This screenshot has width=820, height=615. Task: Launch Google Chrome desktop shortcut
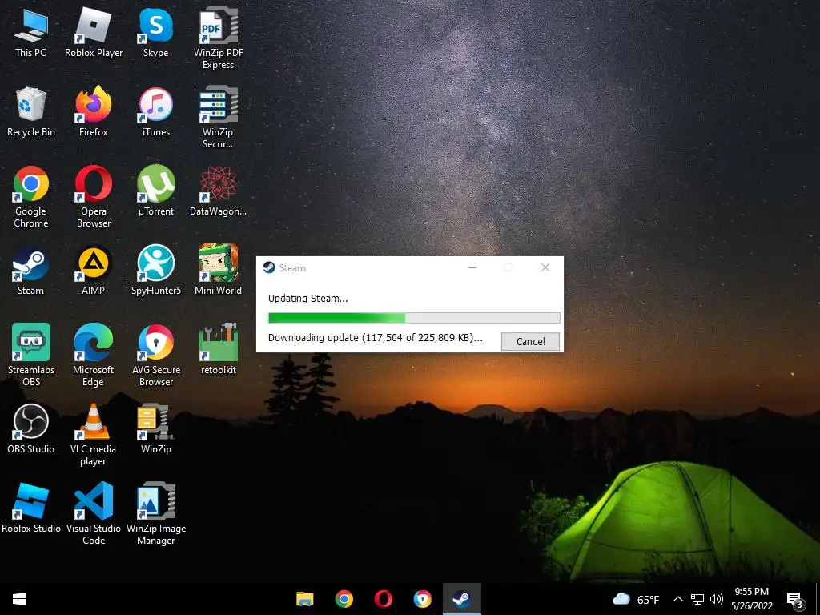(31, 198)
